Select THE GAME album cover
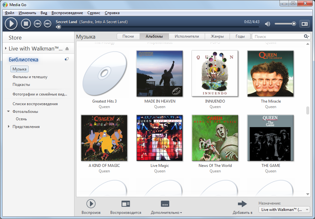The width and height of the screenshot is (315, 219). 271,138
